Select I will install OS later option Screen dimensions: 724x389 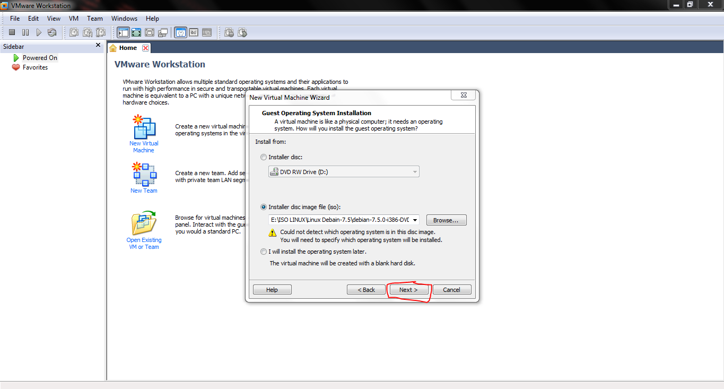(x=264, y=252)
